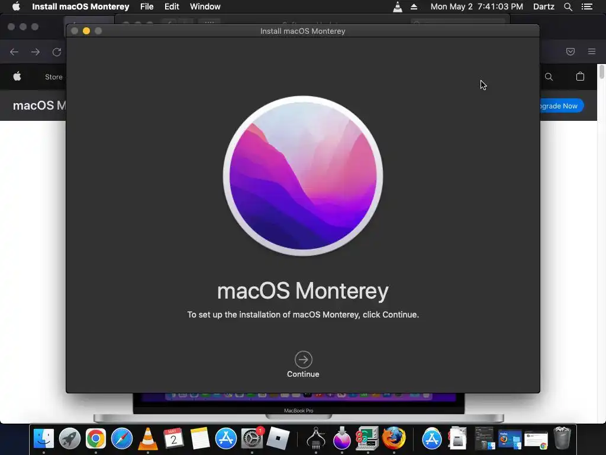Open the blue App Store Dock icon
606x455 pixels.
point(225,438)
